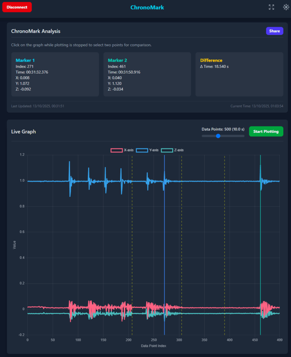Click the ChronoMark Analysis panel heading

pyautogui.click(x=36, y=31)
